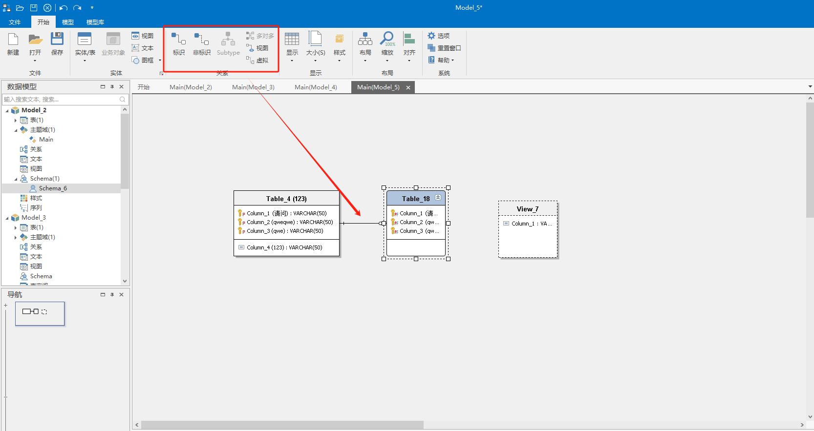This screenshot has width=814, height=431.
Task: Choose the 非标识 non-identifying relationship tool
Action: (201, 44)
